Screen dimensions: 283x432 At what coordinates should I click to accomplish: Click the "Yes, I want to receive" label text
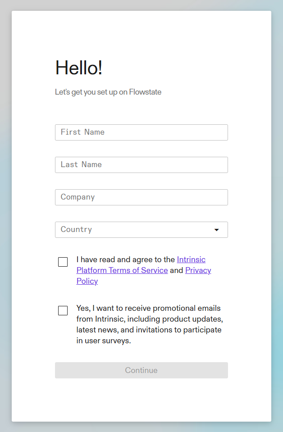coord(148,309)
